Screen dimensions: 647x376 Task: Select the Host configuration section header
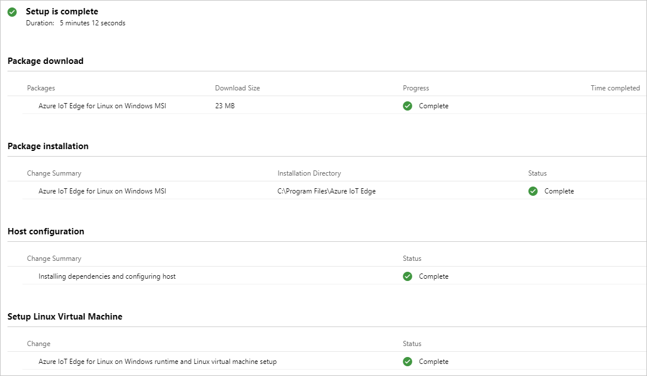tap(45, 231)
